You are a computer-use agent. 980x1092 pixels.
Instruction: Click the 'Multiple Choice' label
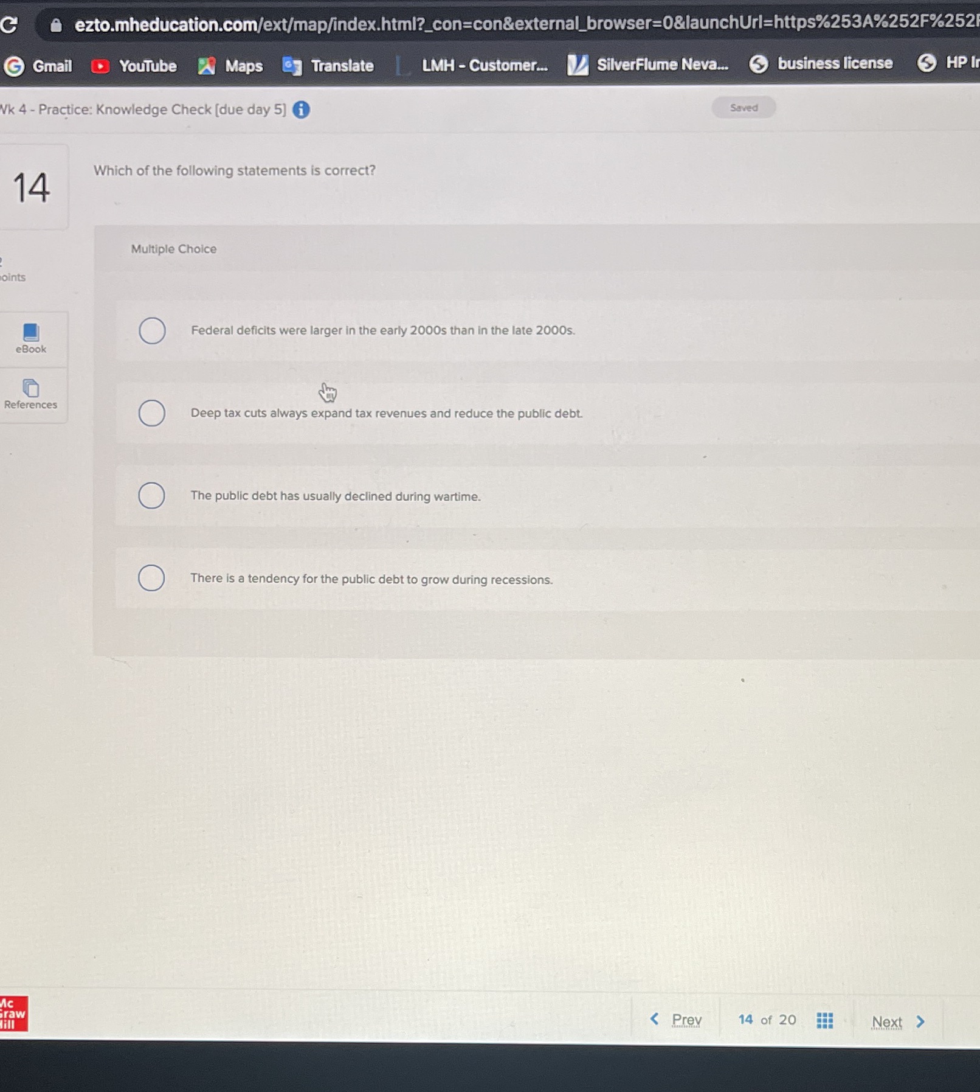point(174,249)
